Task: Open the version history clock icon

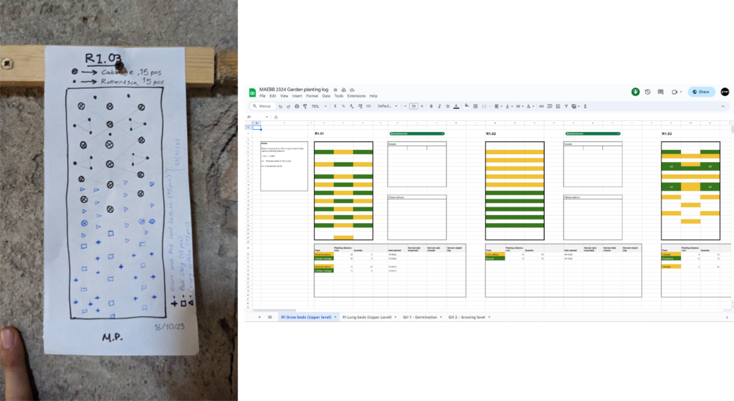Action: pyautogui.click(x=648, y=92)
